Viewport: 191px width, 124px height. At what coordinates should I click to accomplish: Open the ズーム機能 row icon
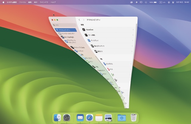click(86, 35)
